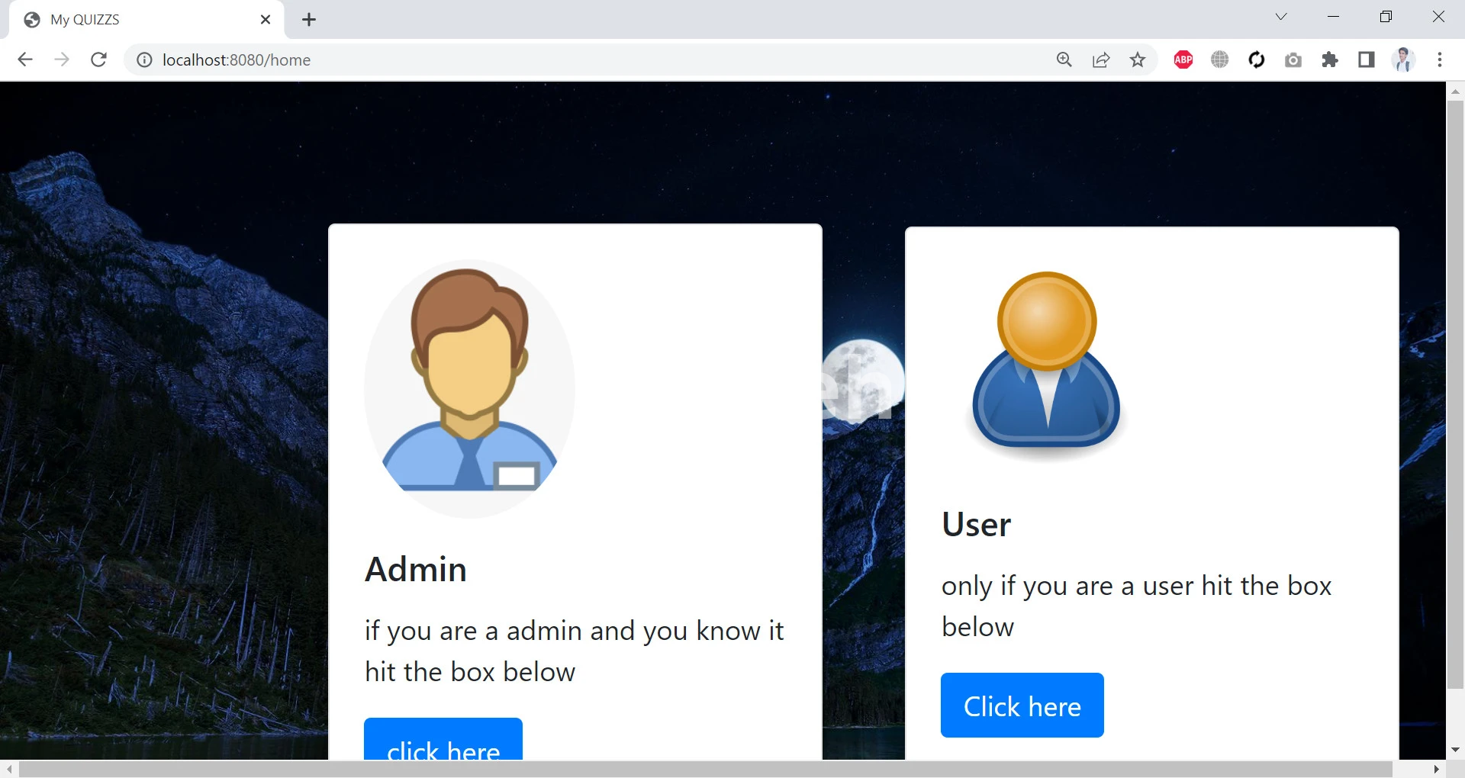Open a new browser tab

coord(309,20)
